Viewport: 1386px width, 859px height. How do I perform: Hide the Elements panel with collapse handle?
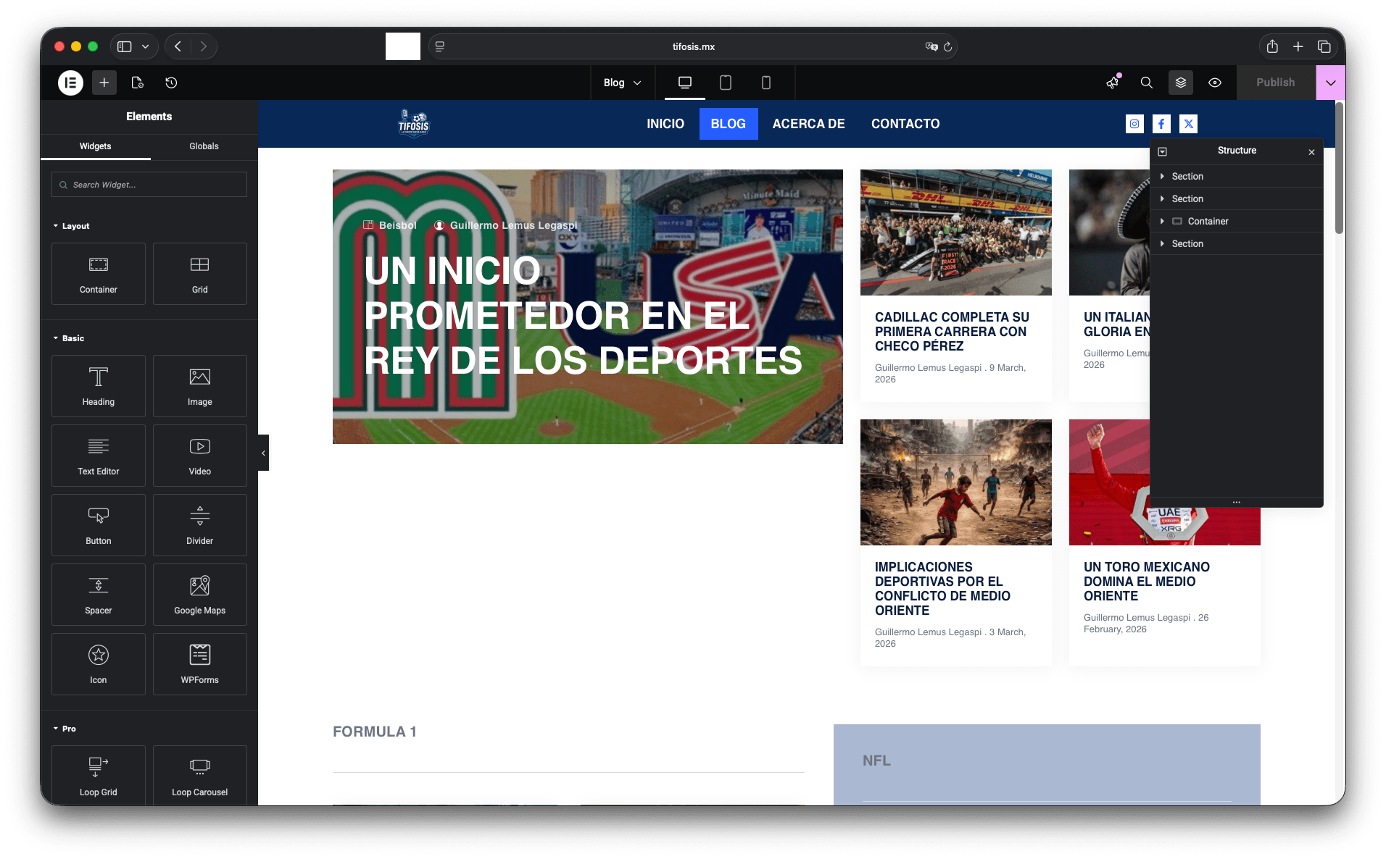263,453
